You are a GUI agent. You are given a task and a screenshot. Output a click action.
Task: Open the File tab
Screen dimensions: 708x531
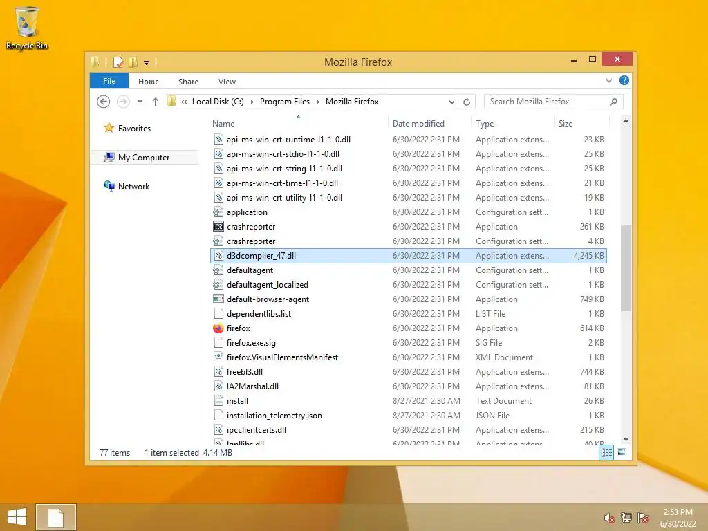(x=109, y=81)
